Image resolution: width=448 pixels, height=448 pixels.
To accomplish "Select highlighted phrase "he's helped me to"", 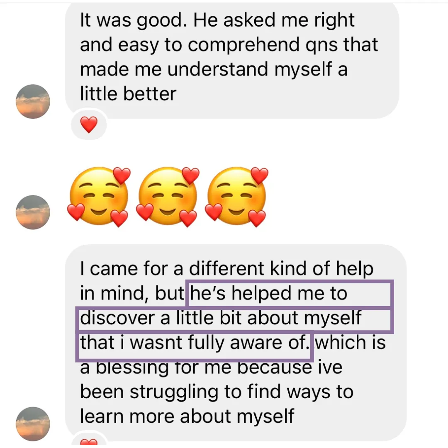I will tap(269, 293).
